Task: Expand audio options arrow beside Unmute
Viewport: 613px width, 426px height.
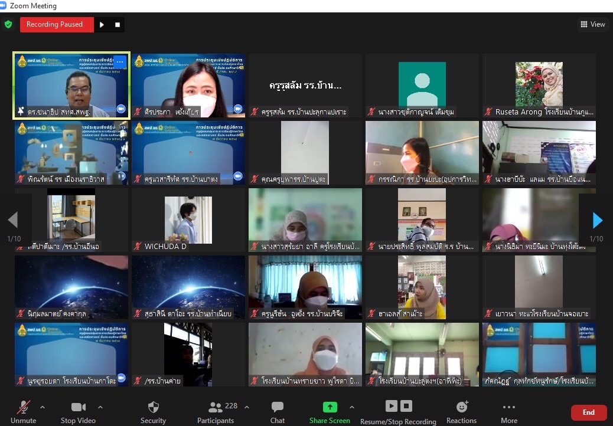Action: 42,407
